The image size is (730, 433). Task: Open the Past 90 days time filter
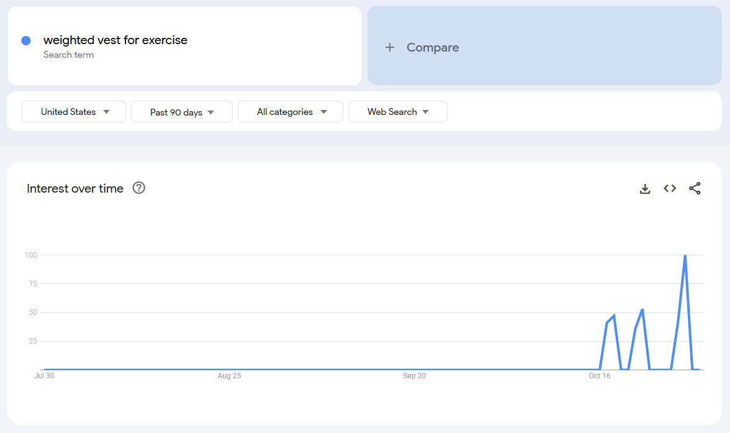coord(182,112)
